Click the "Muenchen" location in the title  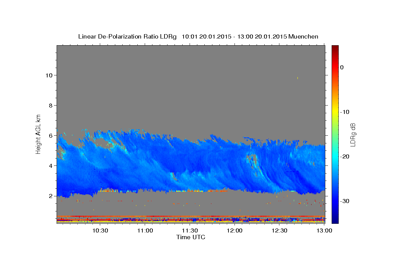pyautogui.click(x=303, y=37)
